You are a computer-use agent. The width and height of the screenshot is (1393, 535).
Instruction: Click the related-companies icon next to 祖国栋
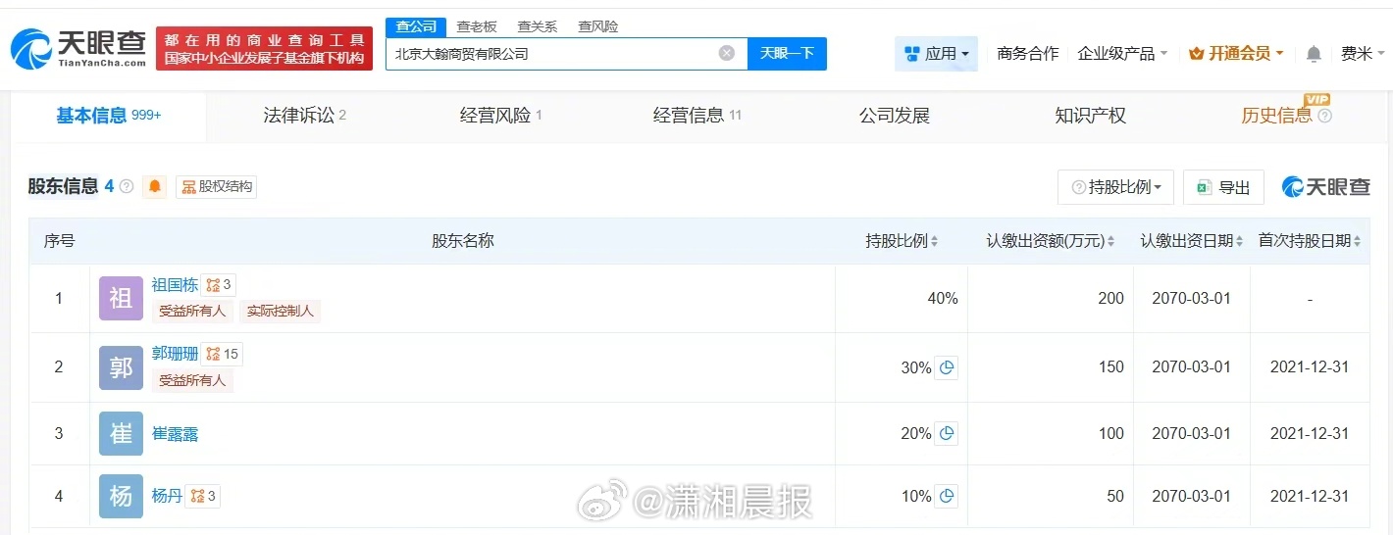(x=219, y=285)
